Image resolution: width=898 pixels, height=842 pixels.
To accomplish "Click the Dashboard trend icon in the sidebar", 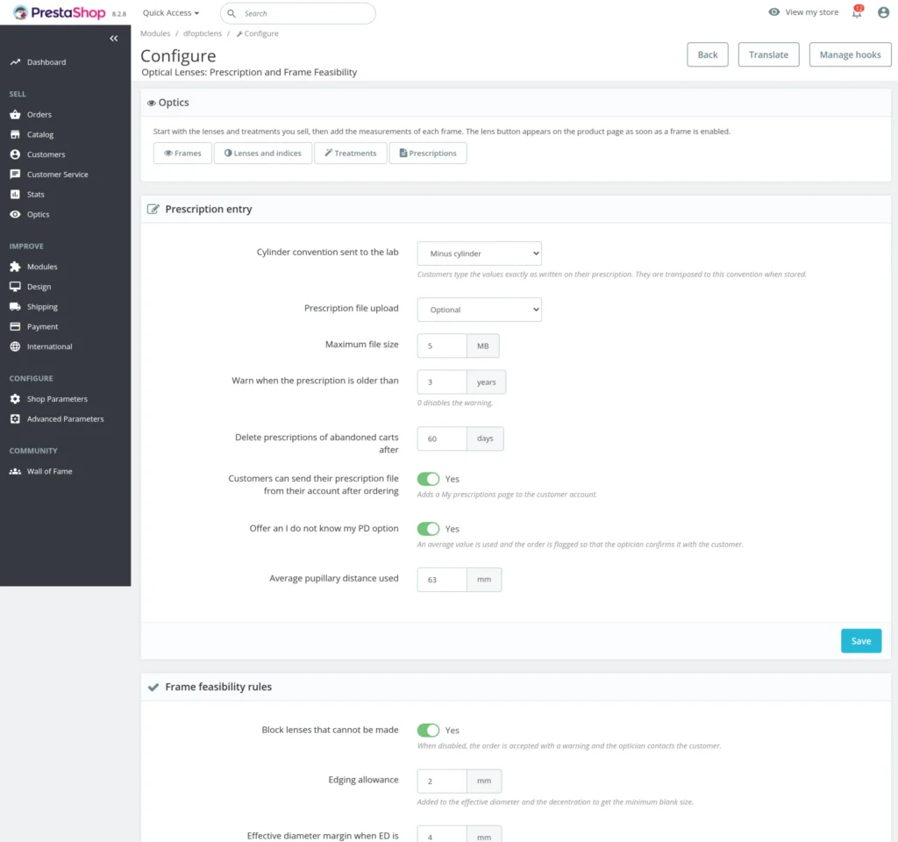I will (15, 62).
